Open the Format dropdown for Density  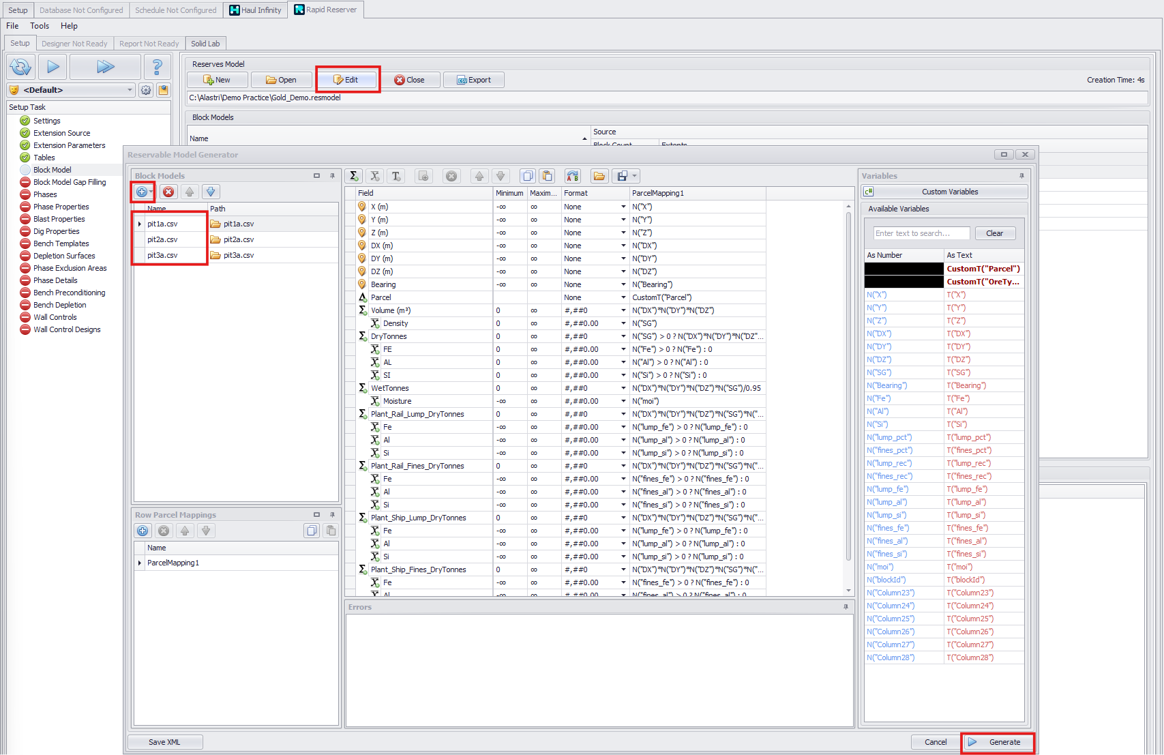click(622, 323)
